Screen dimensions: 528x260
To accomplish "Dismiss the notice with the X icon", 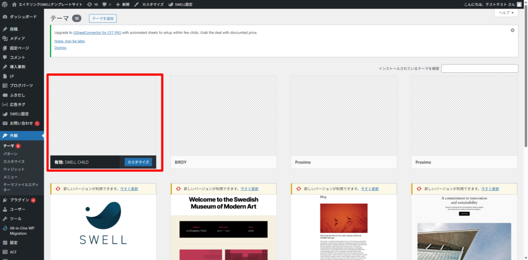I will coord(512,30).
